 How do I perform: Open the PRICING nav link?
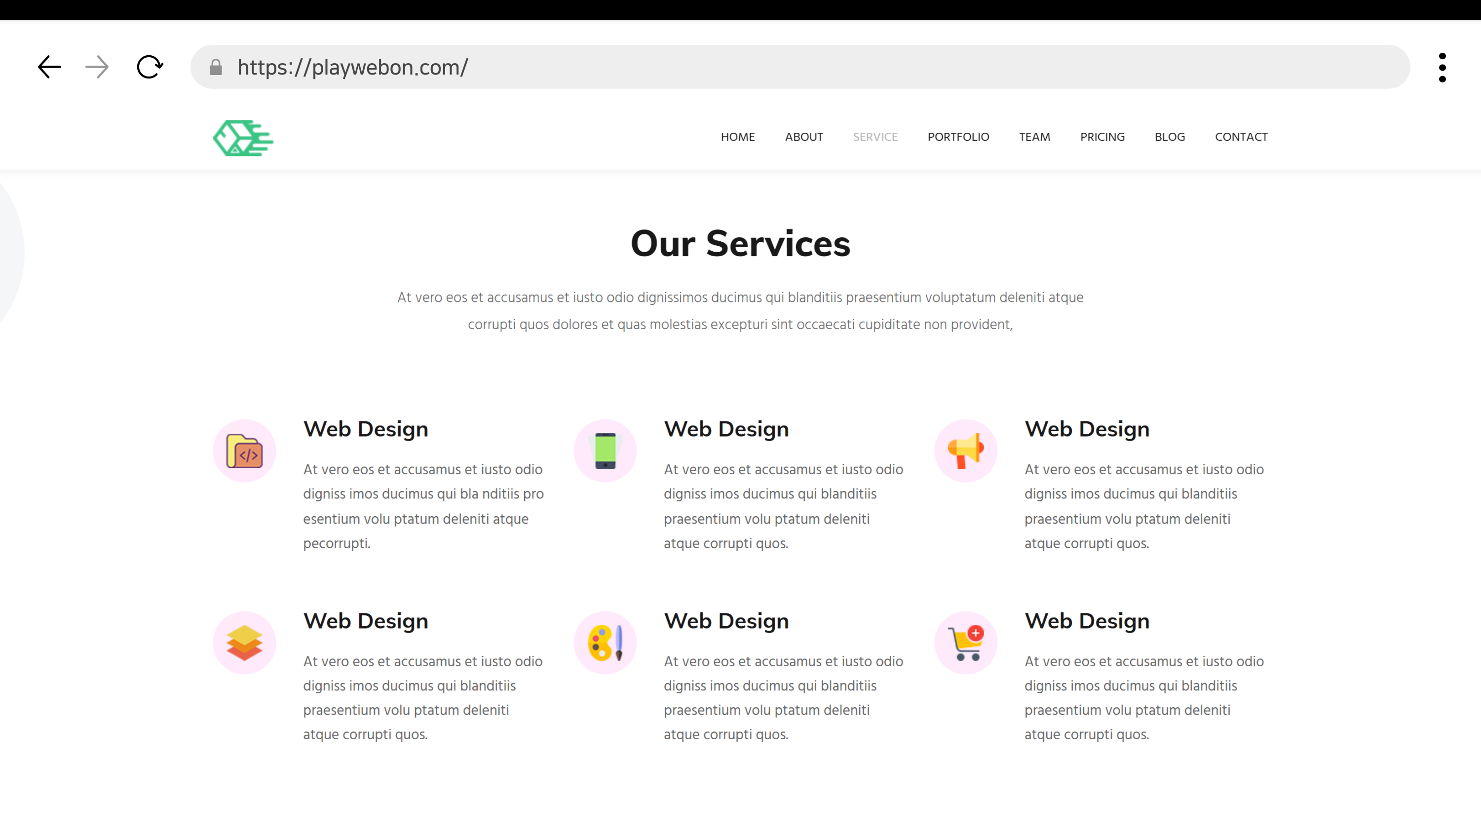(1102, 137)
